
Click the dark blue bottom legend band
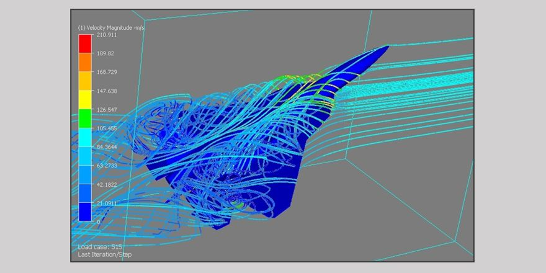[84, 212]
